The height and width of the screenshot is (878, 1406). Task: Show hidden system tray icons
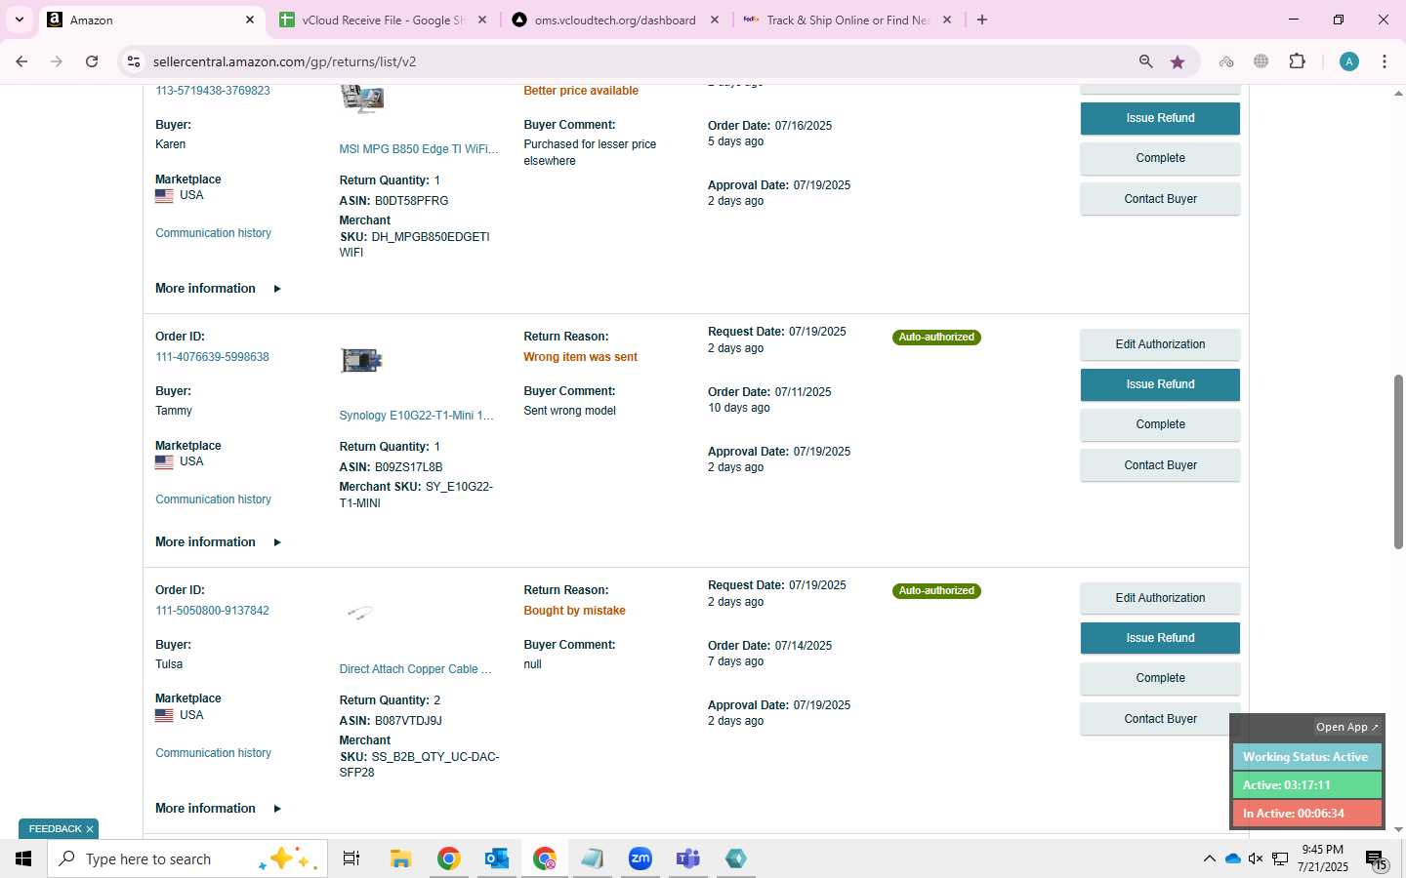point(1209,858)
